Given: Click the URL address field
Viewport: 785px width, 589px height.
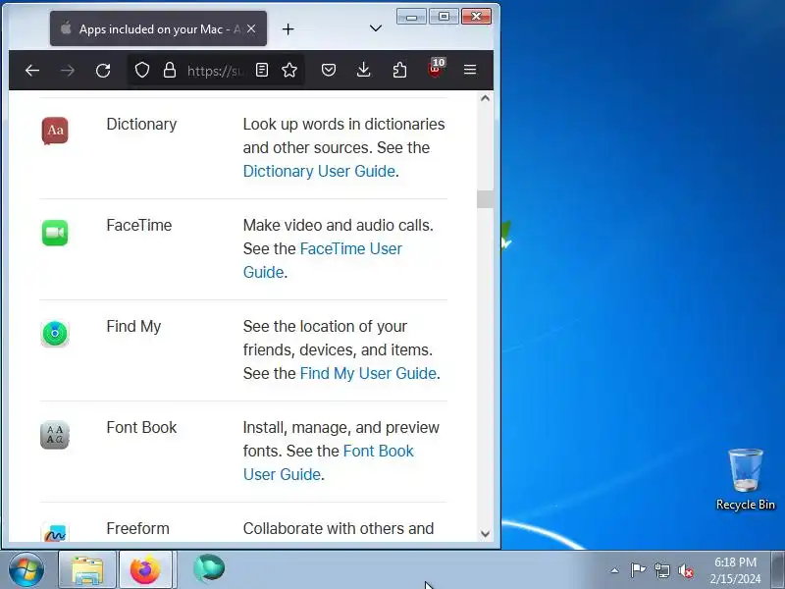Looking at the screenshot, I should [215, 71].
